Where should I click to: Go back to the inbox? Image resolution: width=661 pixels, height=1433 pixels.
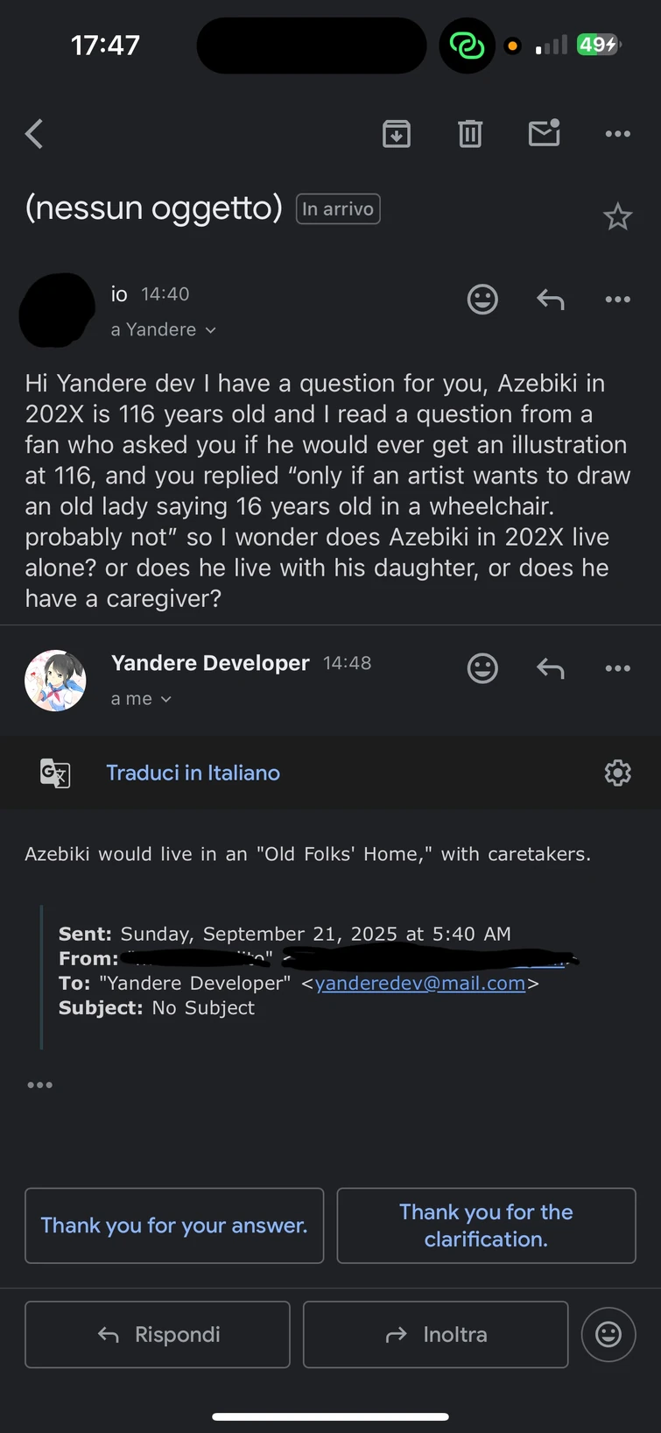[x=35, y=134]
